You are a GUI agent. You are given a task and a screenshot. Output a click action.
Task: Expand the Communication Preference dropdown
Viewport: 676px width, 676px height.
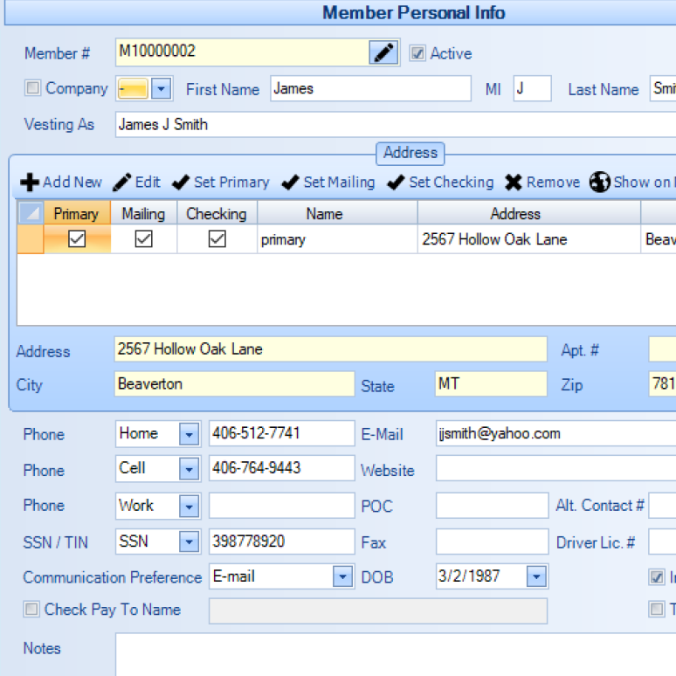341,577
